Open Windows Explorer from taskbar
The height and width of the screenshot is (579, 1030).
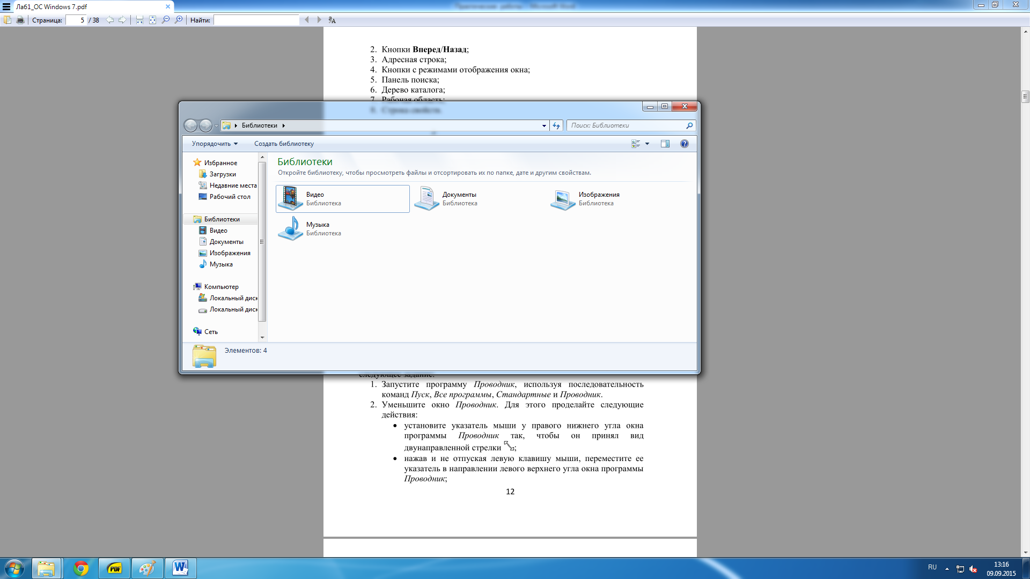(x=46, y=568)
